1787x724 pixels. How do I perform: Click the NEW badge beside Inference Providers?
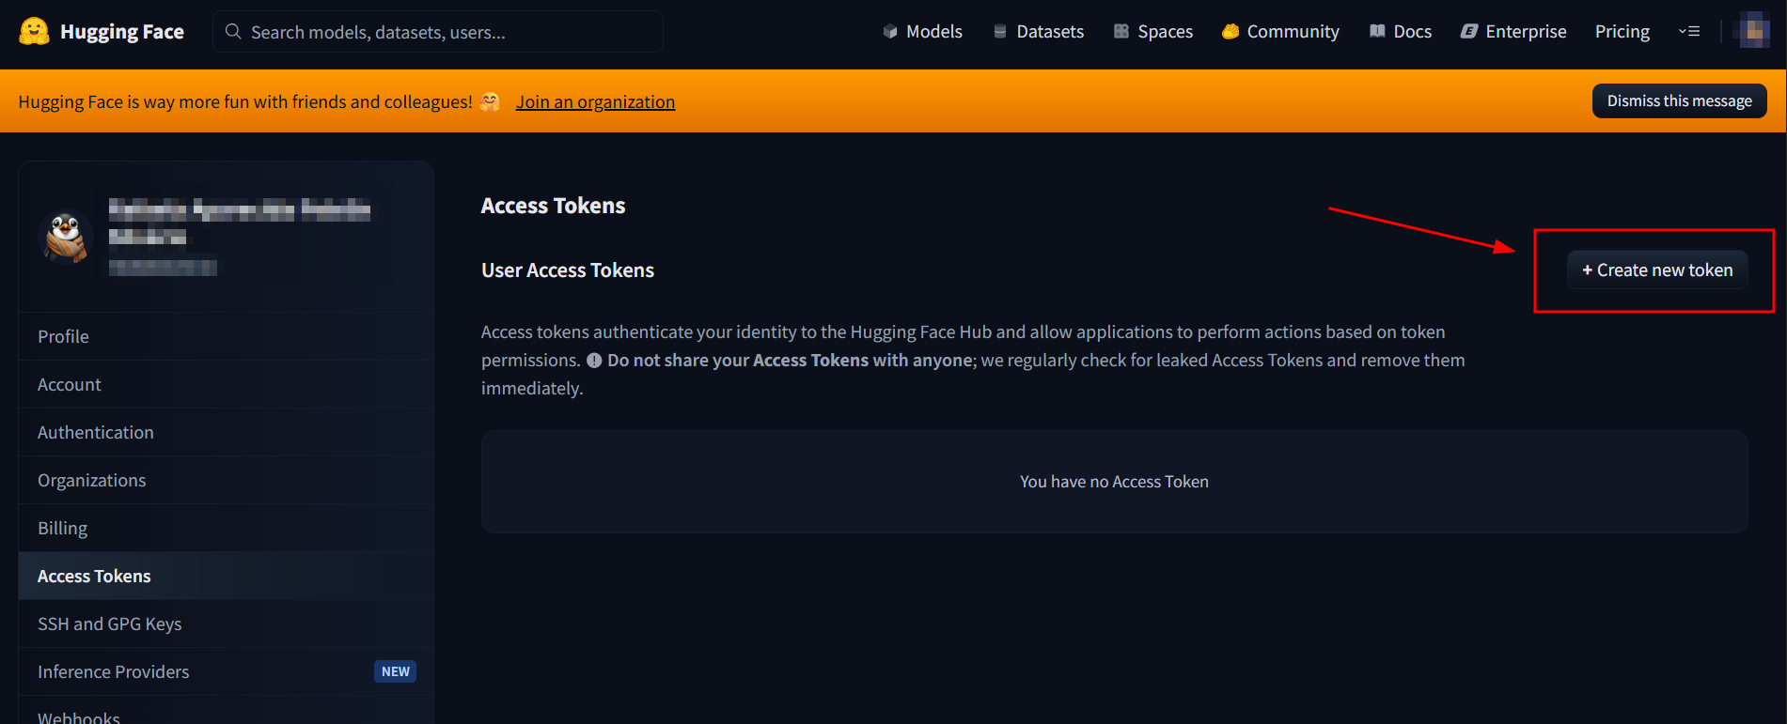pyautogui.click(x=395, y=671)
